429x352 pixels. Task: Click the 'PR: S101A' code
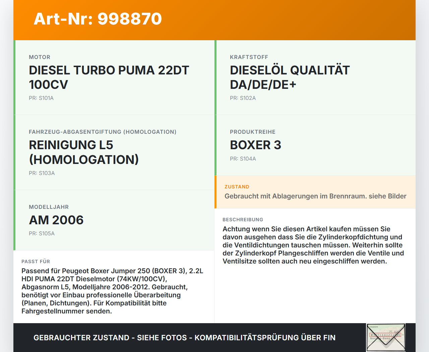(x=41, y=98)
